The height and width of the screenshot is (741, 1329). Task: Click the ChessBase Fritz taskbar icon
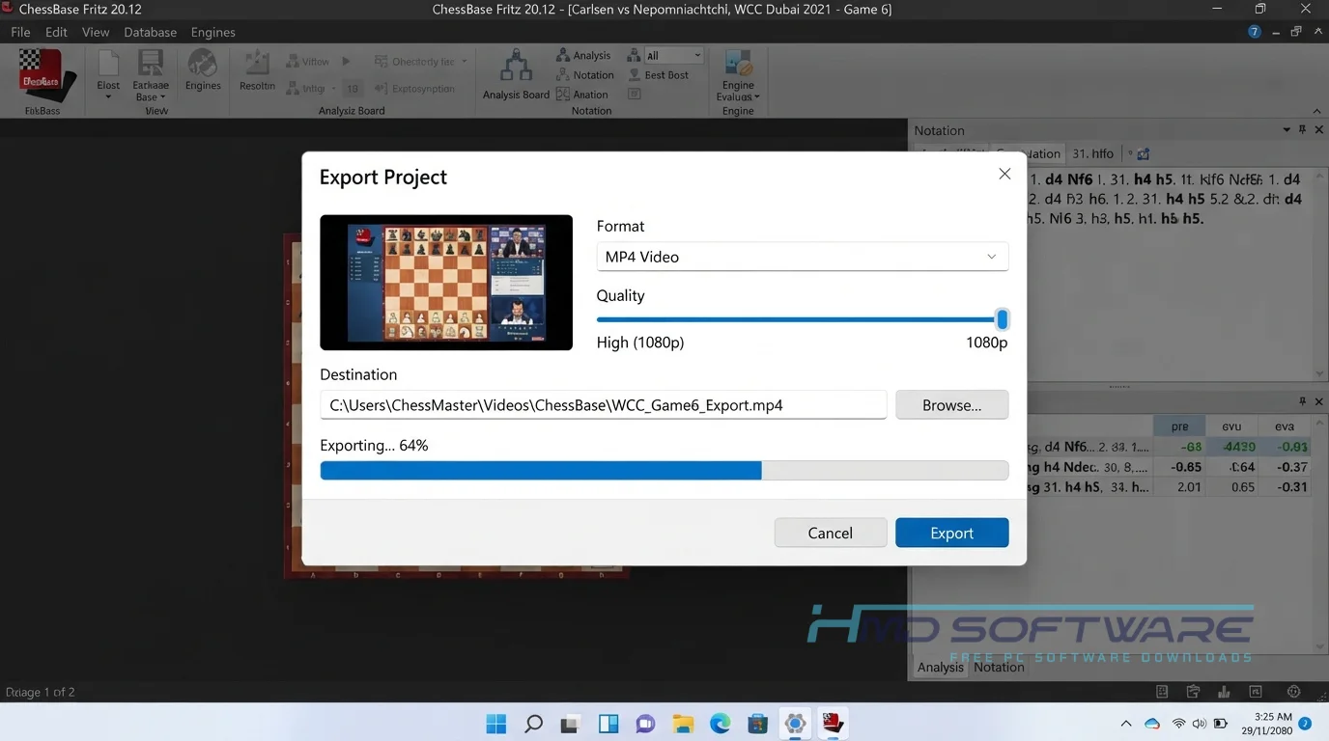pos(833,723)
